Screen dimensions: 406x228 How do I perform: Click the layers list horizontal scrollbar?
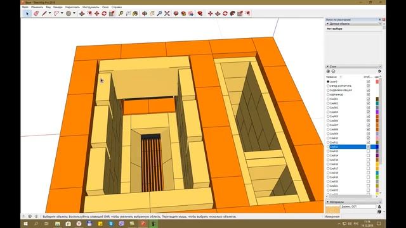click(352, 196)
